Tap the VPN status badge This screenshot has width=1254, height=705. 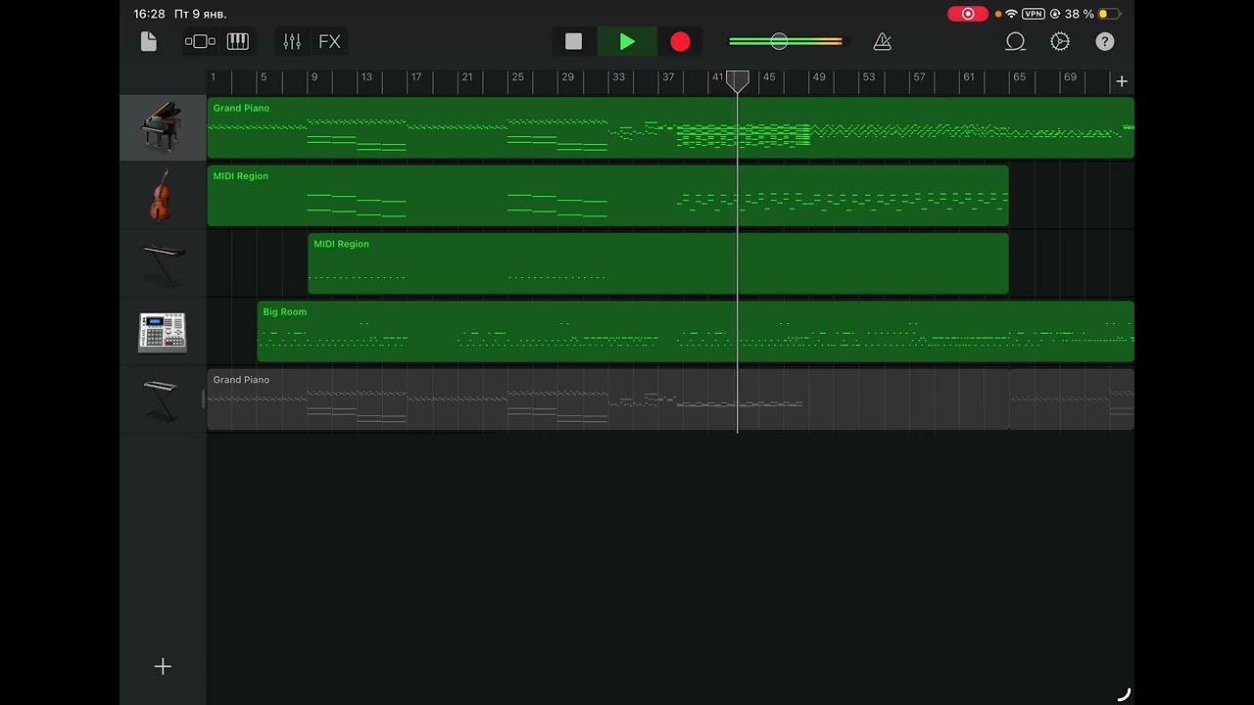(x=1033, y=14)
